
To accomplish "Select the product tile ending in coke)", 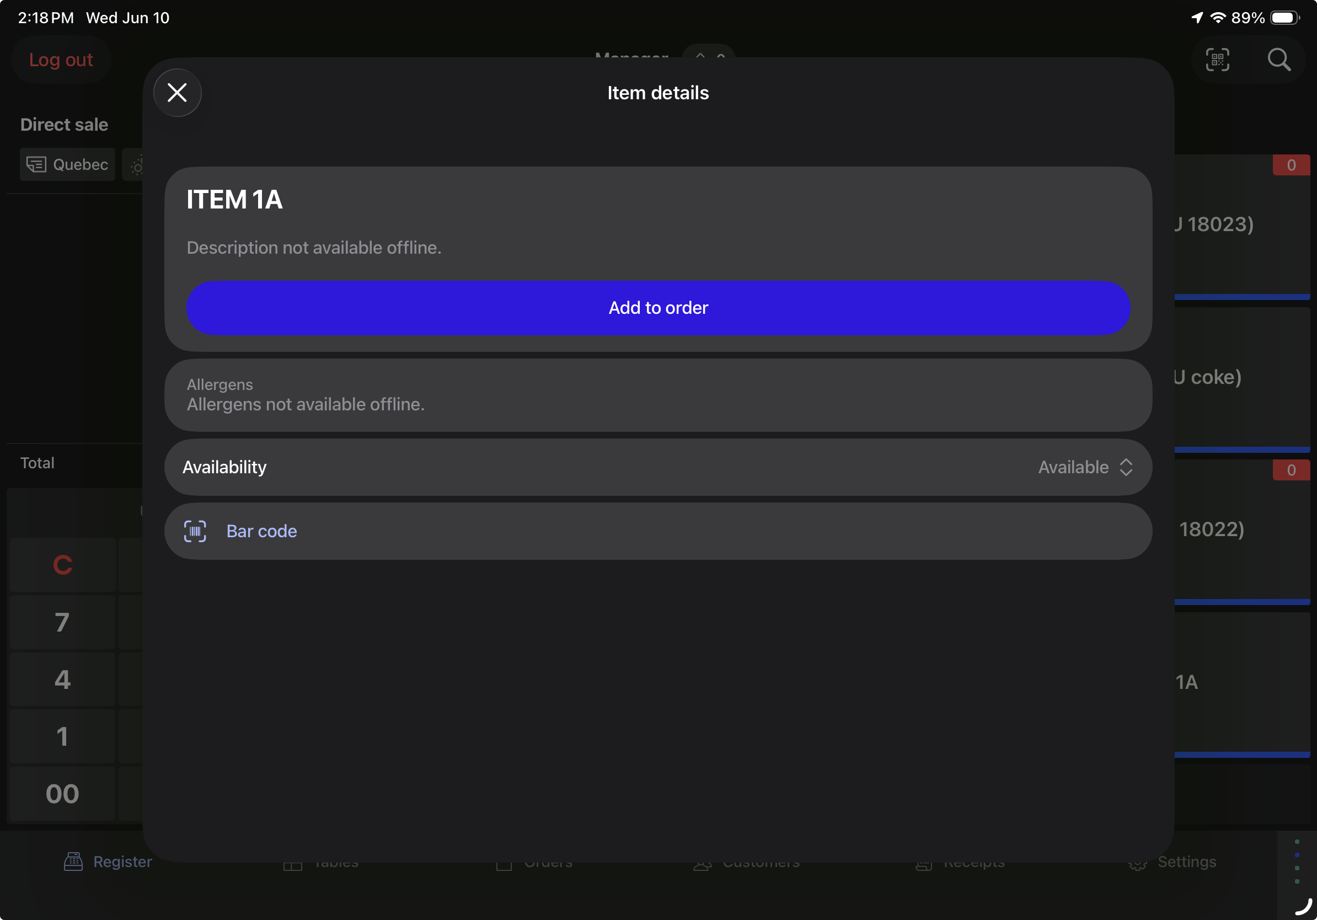I will (1242, 379).
